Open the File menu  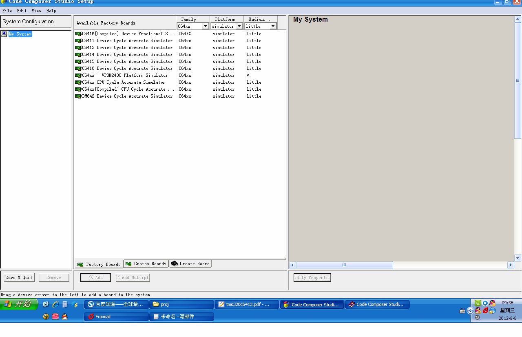click(x=7, y=11)
